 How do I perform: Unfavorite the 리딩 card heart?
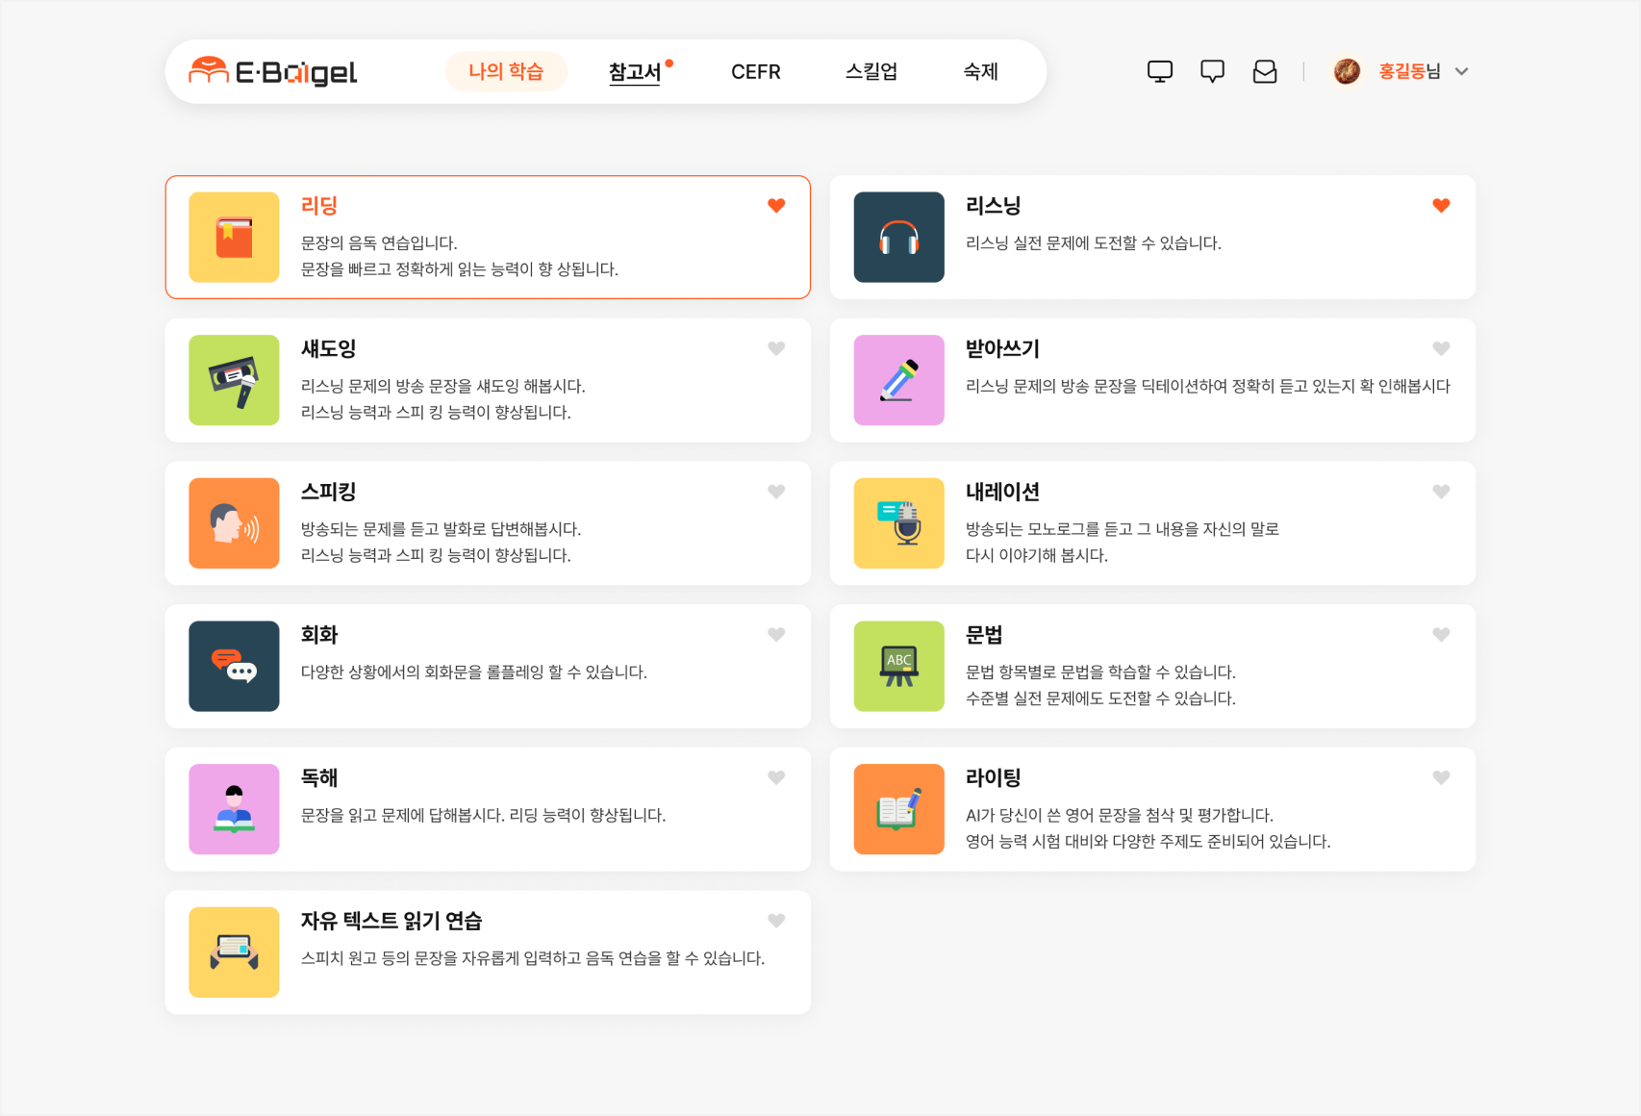coord(775,205)
